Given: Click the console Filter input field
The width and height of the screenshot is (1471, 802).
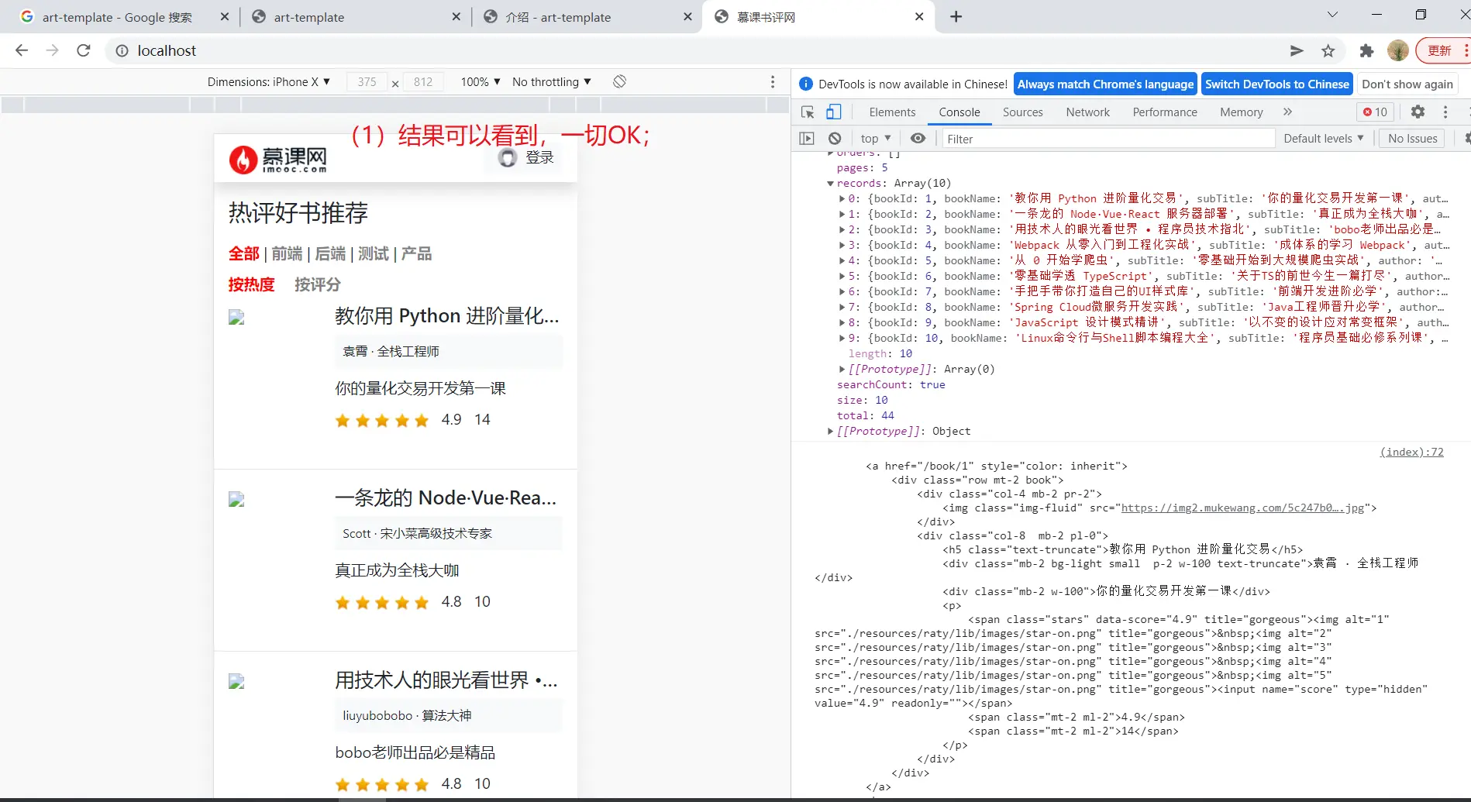Looking at the screenshot, I should coord(1108,139).
